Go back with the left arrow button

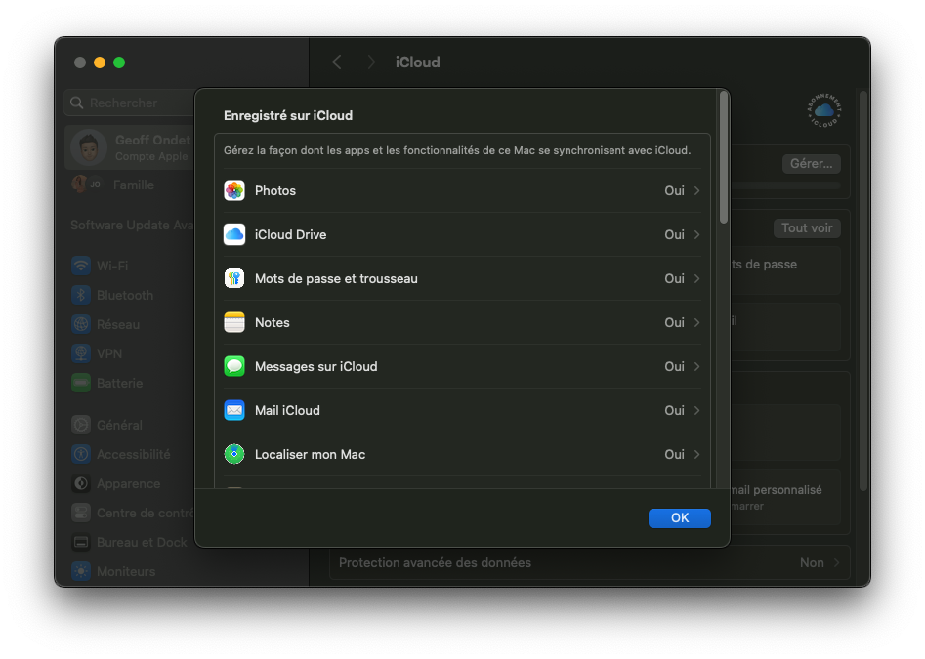[x=337, y=62]
